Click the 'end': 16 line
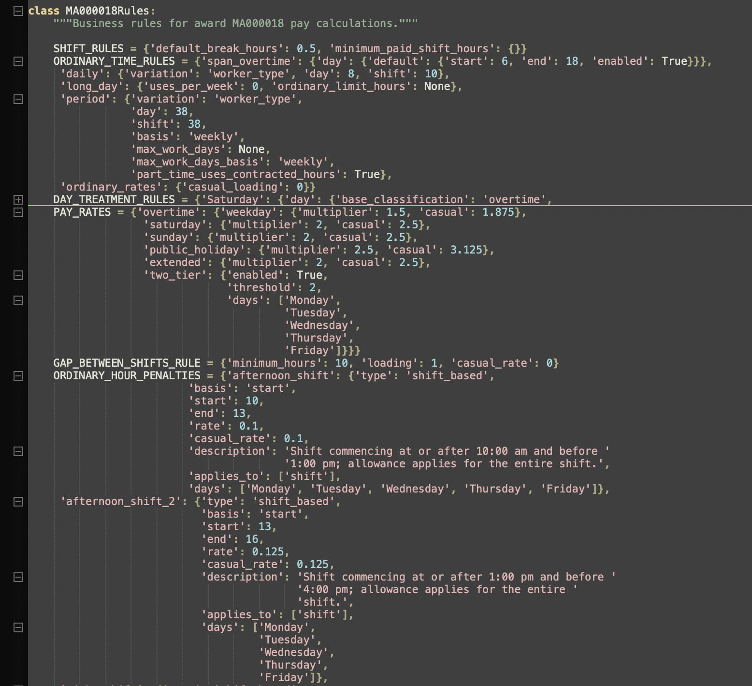 click(232, 539)
